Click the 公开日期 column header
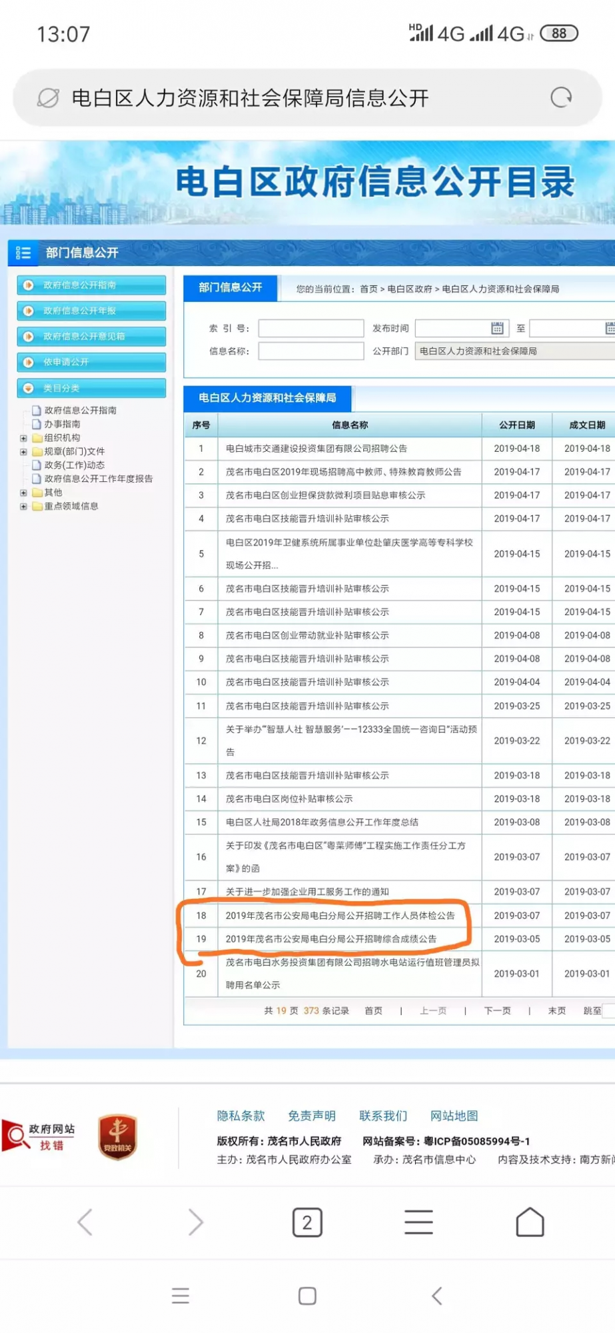 [x=517, y=425]
